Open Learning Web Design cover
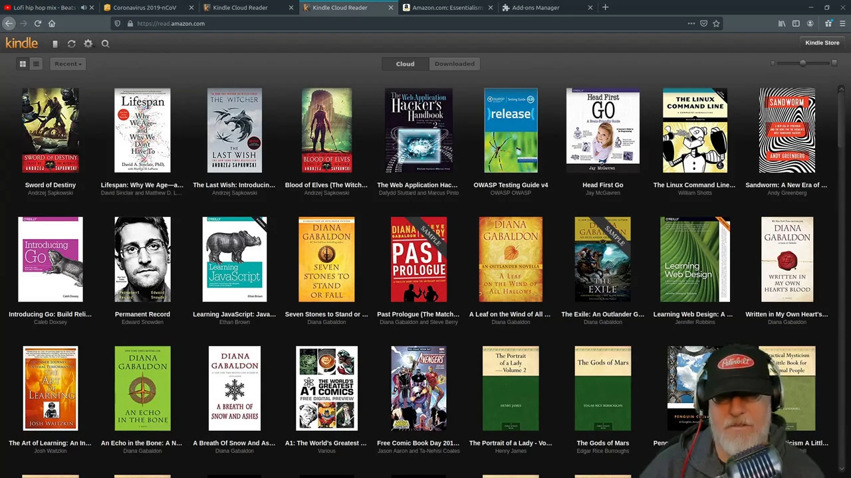851x478 pixels. [x=695, y=259]
